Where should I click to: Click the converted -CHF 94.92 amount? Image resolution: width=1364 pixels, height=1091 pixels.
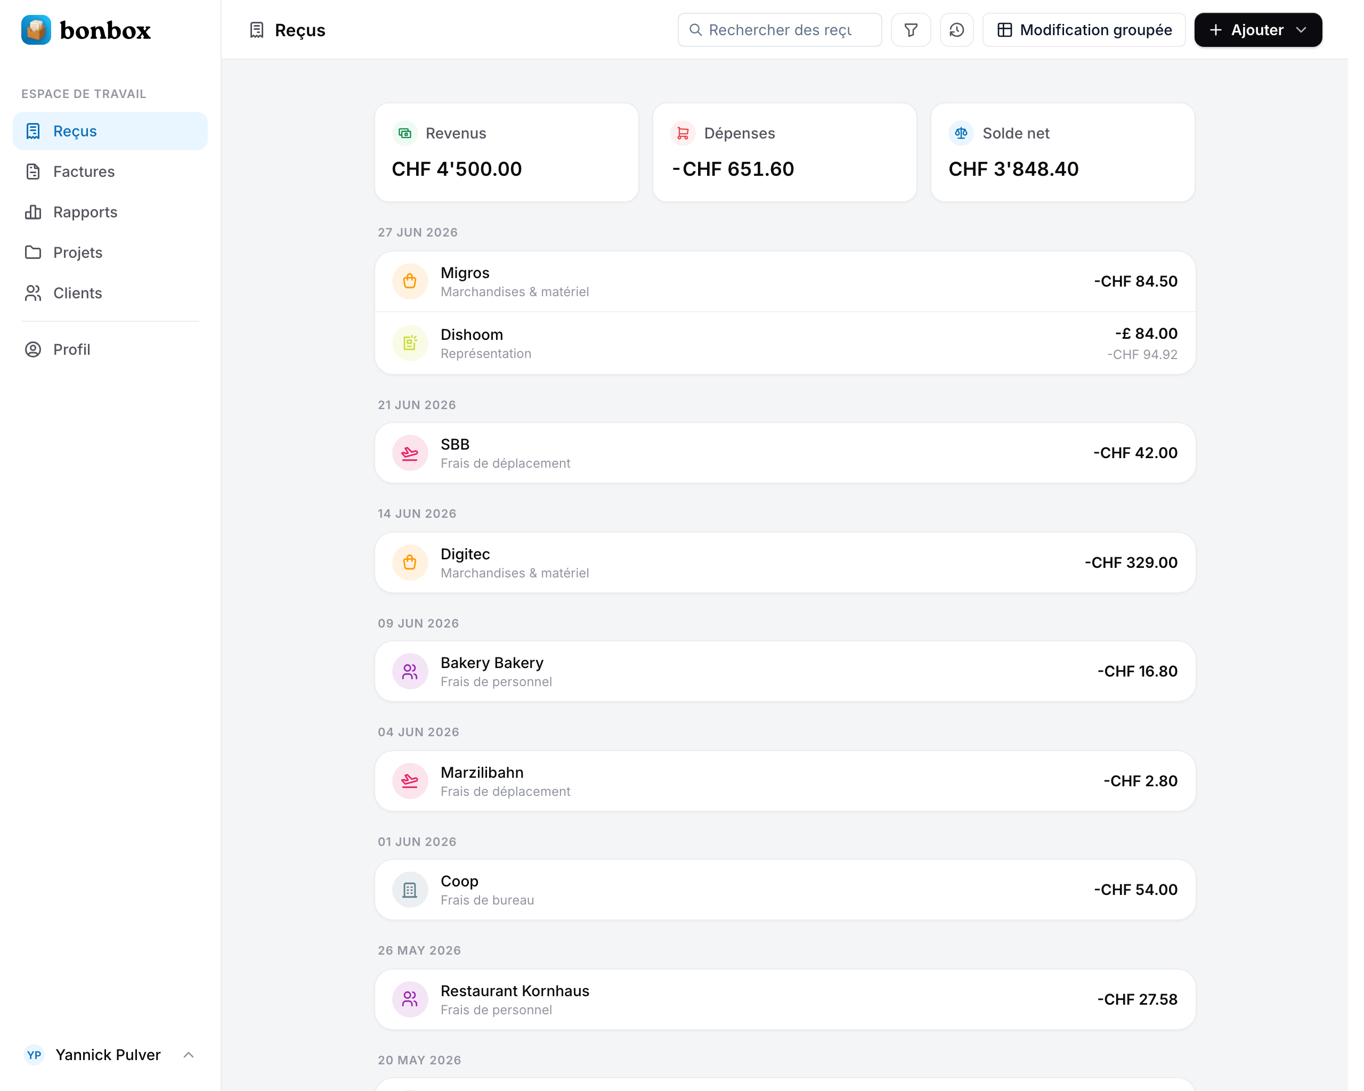1142,354
